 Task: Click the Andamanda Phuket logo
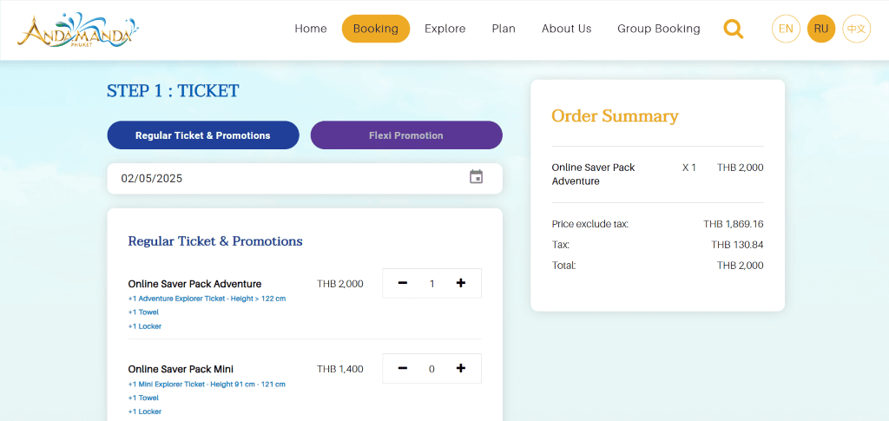(77, 30)
